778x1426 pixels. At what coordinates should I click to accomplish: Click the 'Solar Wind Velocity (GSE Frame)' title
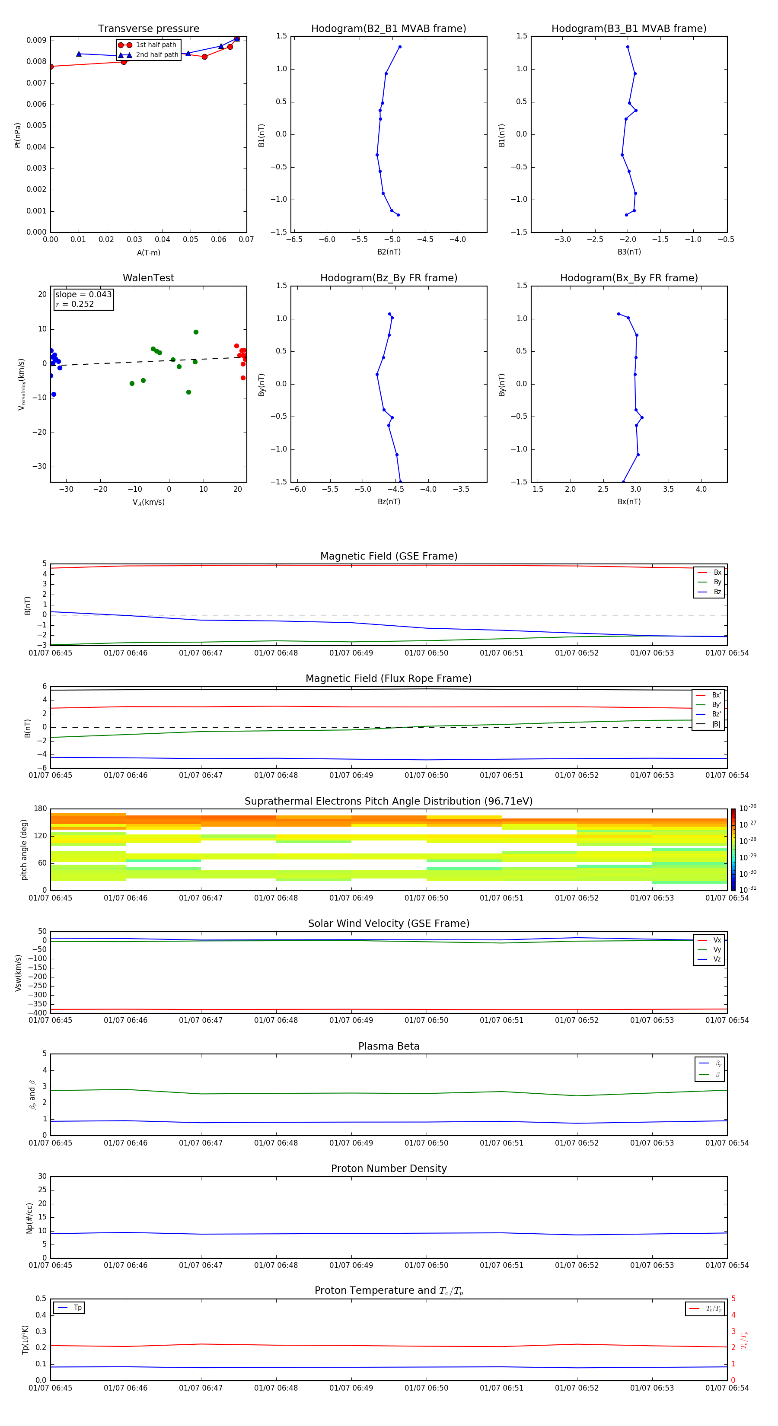tap(389, 923)
